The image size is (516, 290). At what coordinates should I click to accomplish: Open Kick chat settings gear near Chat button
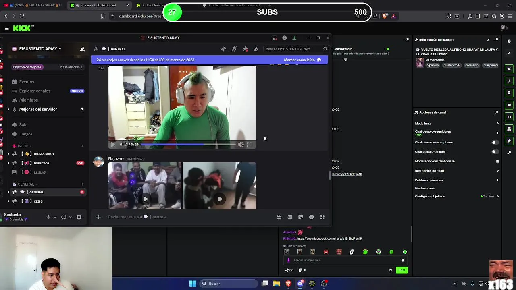point(390,270)
